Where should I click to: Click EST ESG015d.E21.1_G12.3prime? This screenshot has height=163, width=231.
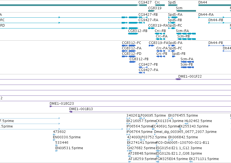click(x=179, y=148)
